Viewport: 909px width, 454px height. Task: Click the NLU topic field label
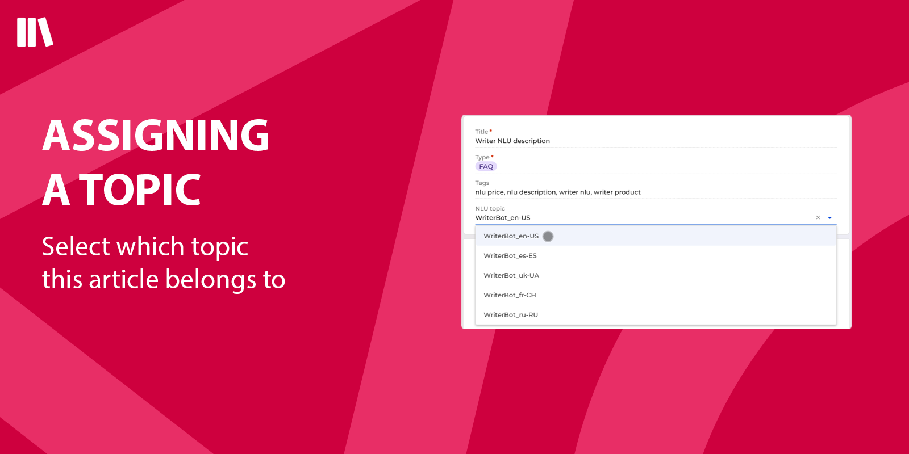click(490, 209)
